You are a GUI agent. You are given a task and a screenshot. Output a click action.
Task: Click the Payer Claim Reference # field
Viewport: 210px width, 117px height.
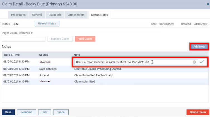pos(23,39)
